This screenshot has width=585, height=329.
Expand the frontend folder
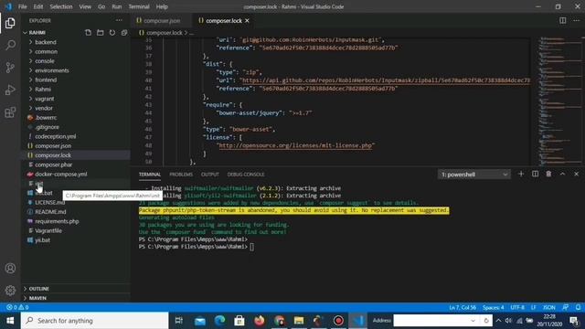coord(46,80)
